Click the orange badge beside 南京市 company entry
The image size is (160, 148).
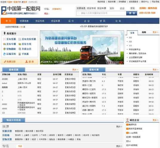[127, 129]
